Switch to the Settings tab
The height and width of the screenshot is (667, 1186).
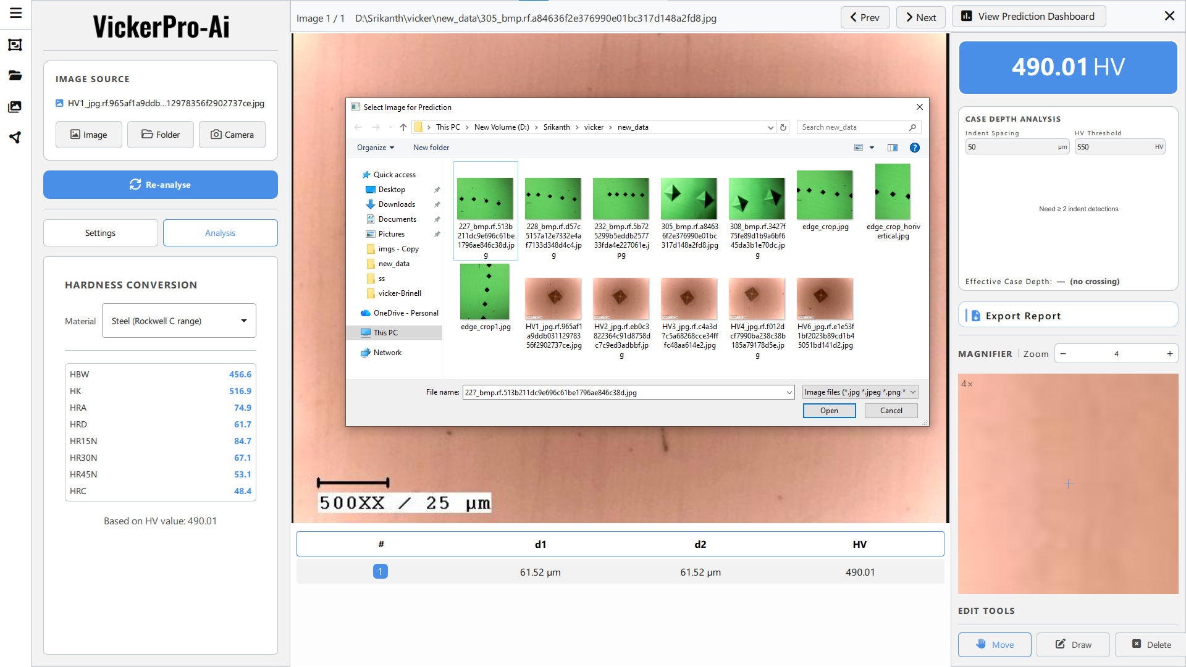[101, 233]
